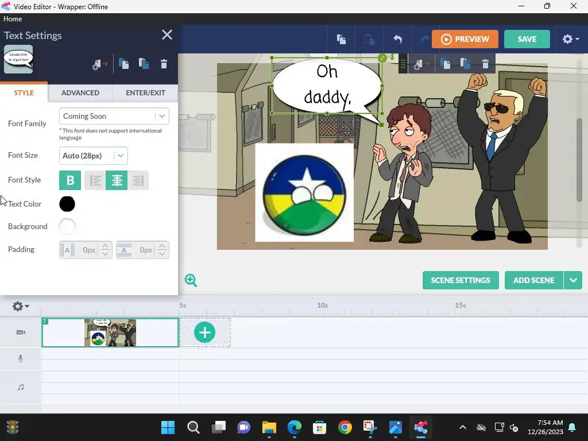Click the 10s timeline ruler marker
This screenshot has height=441, width=588.
pyautogui.click(x=323, y=305)
